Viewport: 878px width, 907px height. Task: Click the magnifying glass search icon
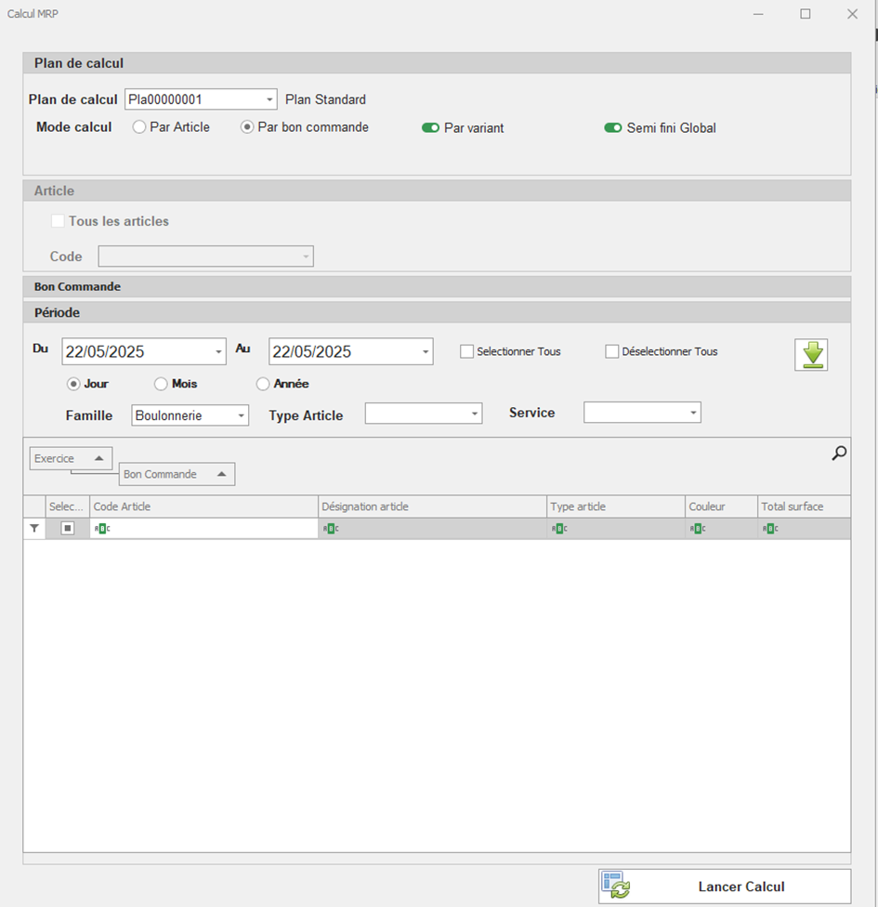839,453
